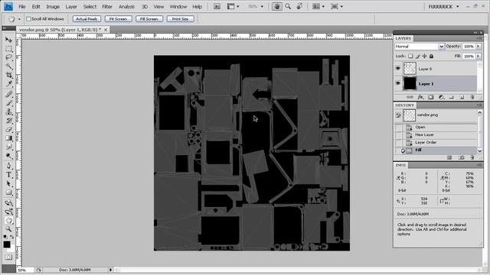Open the Layer menu
The width and height of the screenshot is (490, 275).
click(71, 7)
